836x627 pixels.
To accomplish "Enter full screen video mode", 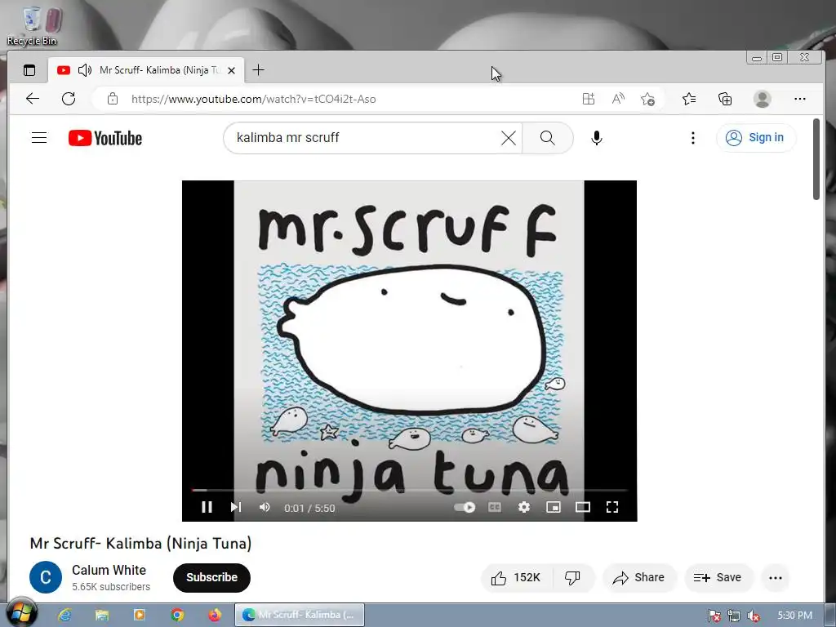I will point(612,507).
